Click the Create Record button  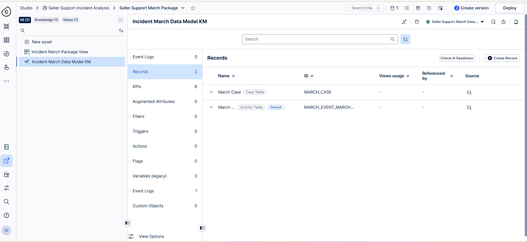click(502, 58)
